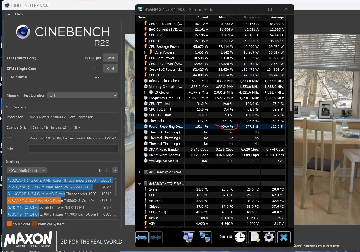Click circle icon beside Thermal Limit
The height and width of the screenshot is (252, 360).
(x=146, y=121)
